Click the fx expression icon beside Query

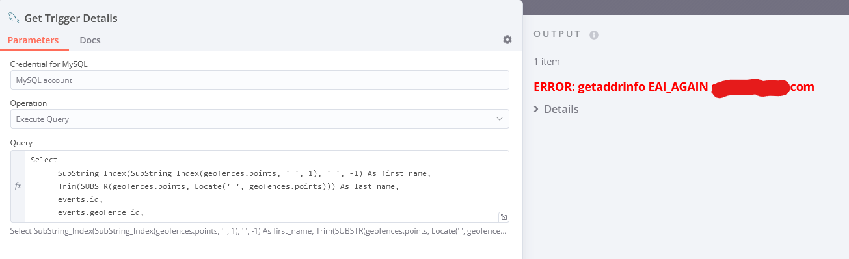point(18,186)
